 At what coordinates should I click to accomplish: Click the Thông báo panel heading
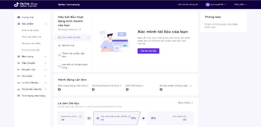point(213,17)
